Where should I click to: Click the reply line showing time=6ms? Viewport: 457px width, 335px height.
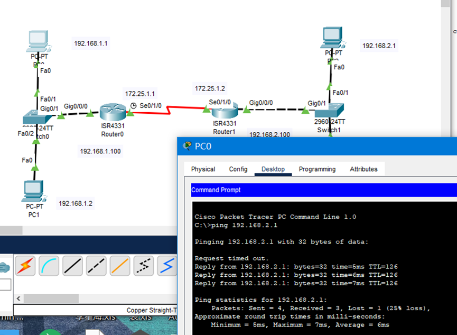(x=296, y=275)
